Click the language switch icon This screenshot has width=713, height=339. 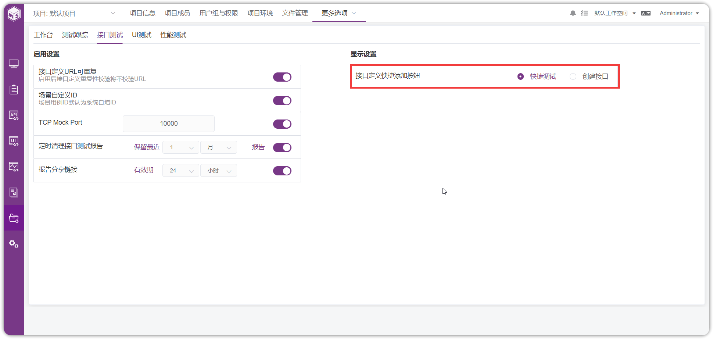pyautogui.click(x=646, y=13)
